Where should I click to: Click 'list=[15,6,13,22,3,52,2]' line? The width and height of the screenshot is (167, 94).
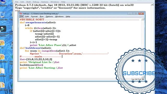click(x=36, y=59)
